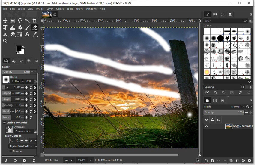Viewport: 255px width, 165px height.
Task: Open the Repeat Sawtooth dropdown
Action: click(22, 146)
